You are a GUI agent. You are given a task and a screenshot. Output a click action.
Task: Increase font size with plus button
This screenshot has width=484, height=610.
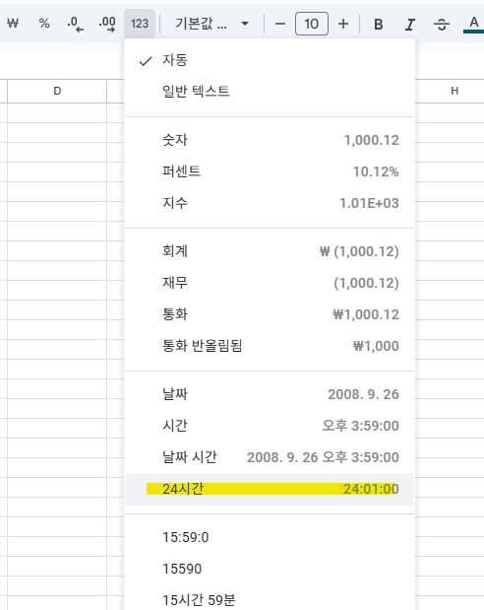[343, 24]
